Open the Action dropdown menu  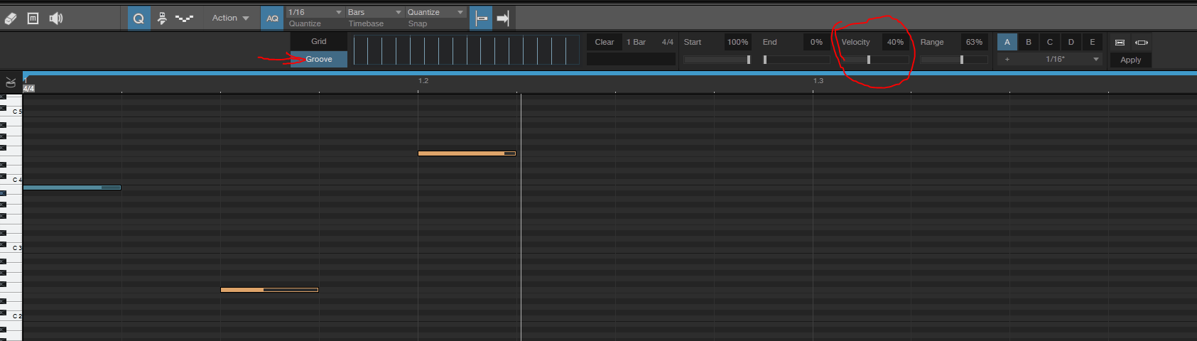(x=230, y=18)
